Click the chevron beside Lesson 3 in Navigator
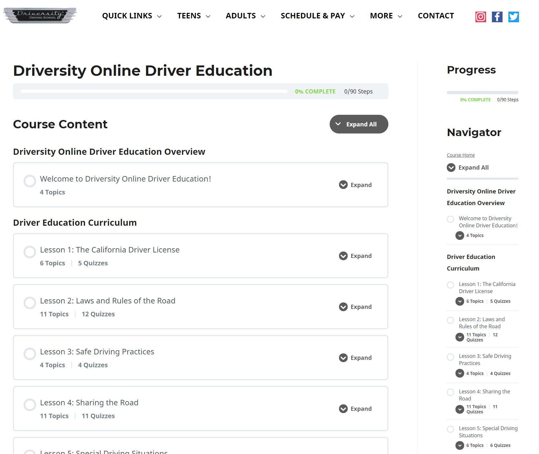Screen dimensions: 539x454 coord(460,373)
